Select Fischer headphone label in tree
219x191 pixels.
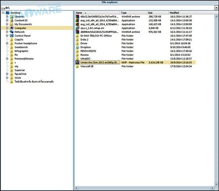point(26,43)
